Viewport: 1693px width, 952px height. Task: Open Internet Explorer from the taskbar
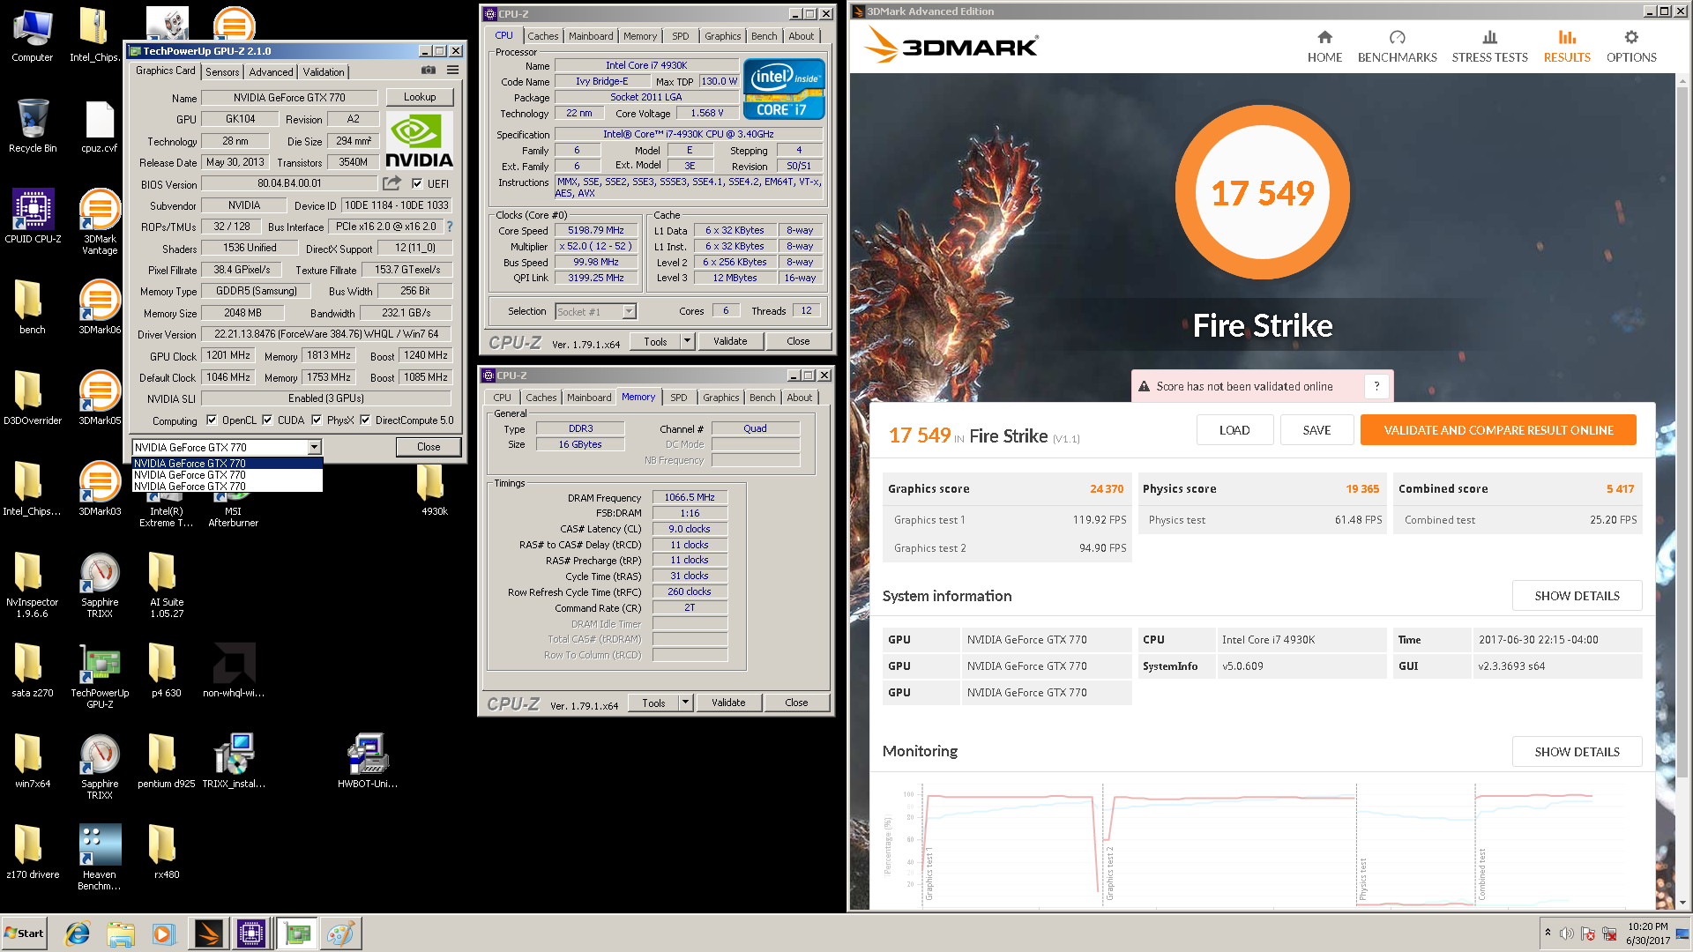point(78,933)
